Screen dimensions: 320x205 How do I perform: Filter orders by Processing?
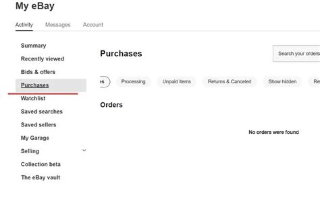point(133,81)
